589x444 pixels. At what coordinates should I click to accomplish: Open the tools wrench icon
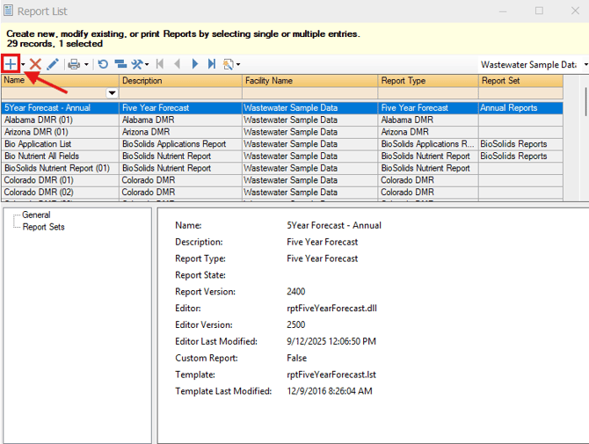tap(138, 64)
